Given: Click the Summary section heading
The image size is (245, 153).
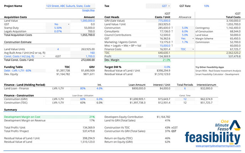Looking at the screenshot, I should click(x=10, y=110).
